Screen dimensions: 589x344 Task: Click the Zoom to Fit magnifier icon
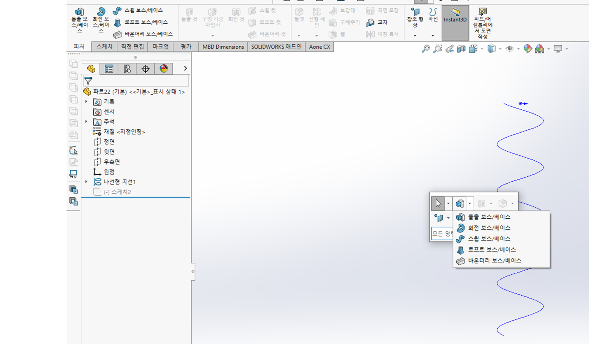[425, 49]
